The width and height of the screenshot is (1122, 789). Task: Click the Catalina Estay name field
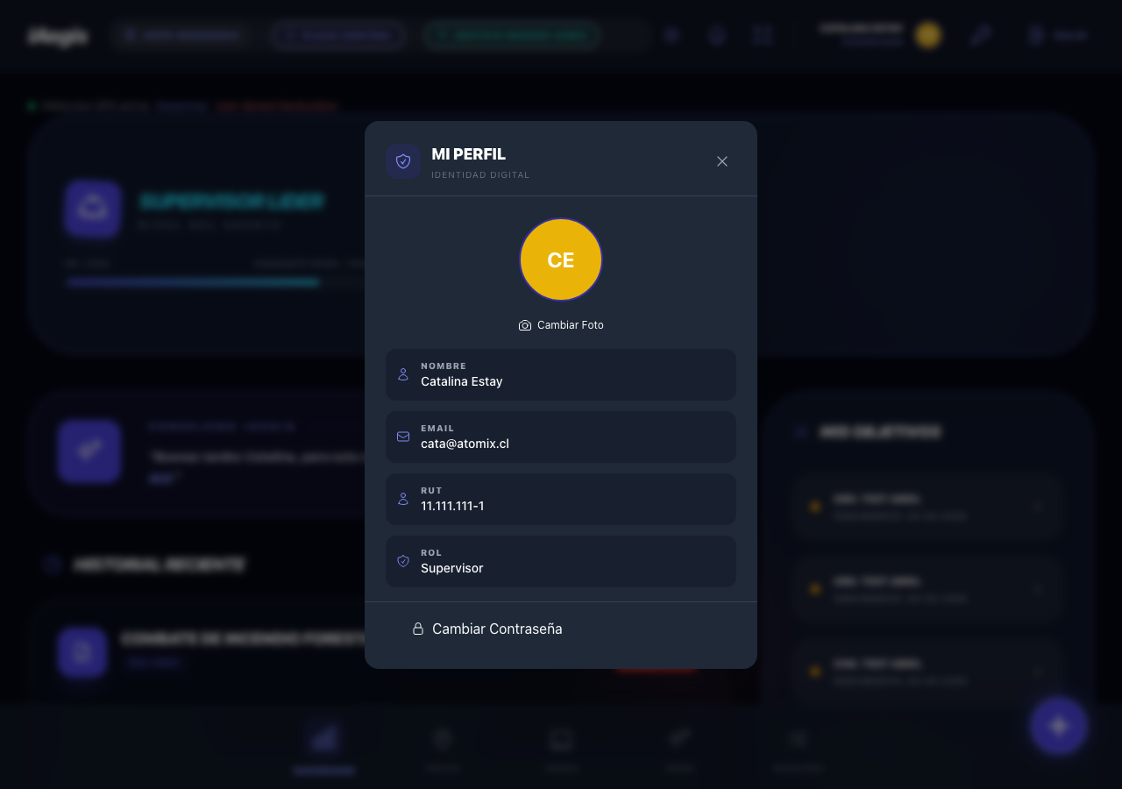coord(561,374)
